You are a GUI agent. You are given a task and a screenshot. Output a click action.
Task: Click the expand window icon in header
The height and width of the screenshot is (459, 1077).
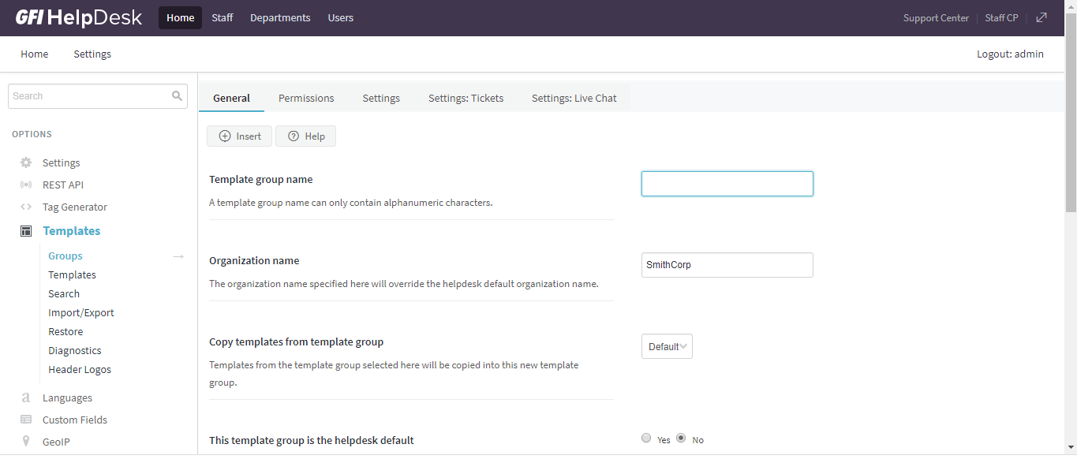[1041, 17]
